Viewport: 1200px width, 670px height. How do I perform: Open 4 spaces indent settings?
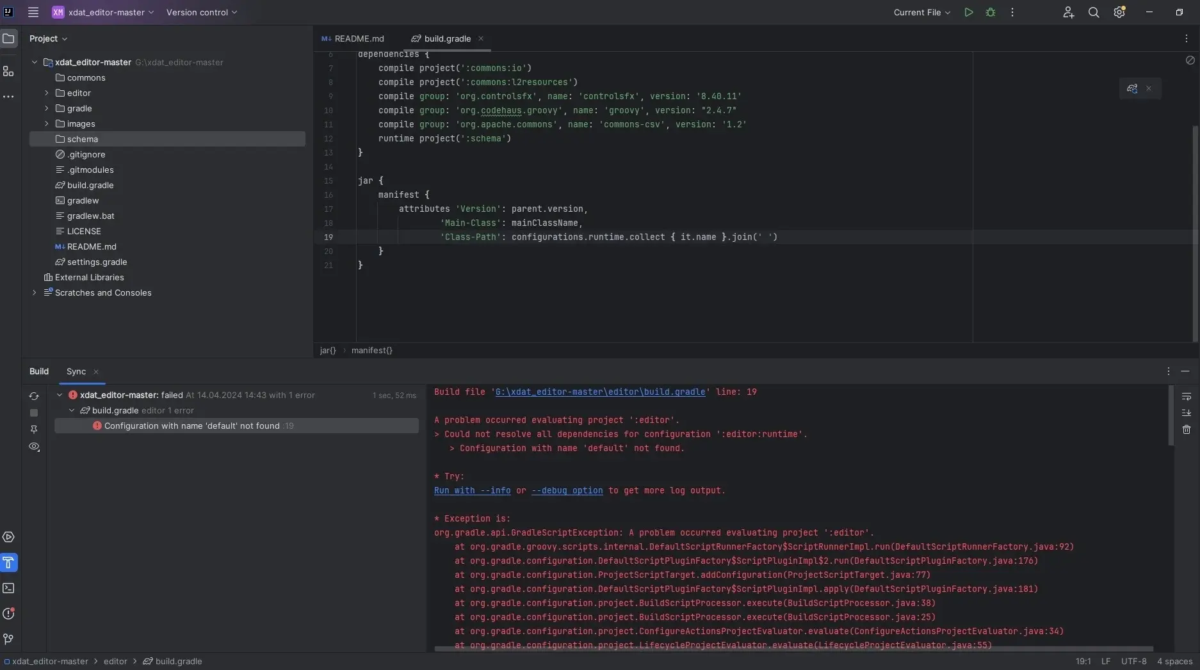click(x=1174, y=661)
